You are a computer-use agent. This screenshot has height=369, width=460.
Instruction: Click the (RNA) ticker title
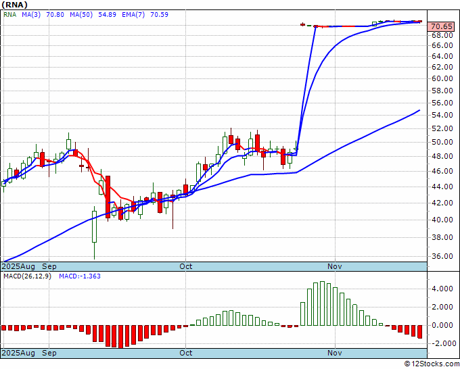(x=15, y=5)
